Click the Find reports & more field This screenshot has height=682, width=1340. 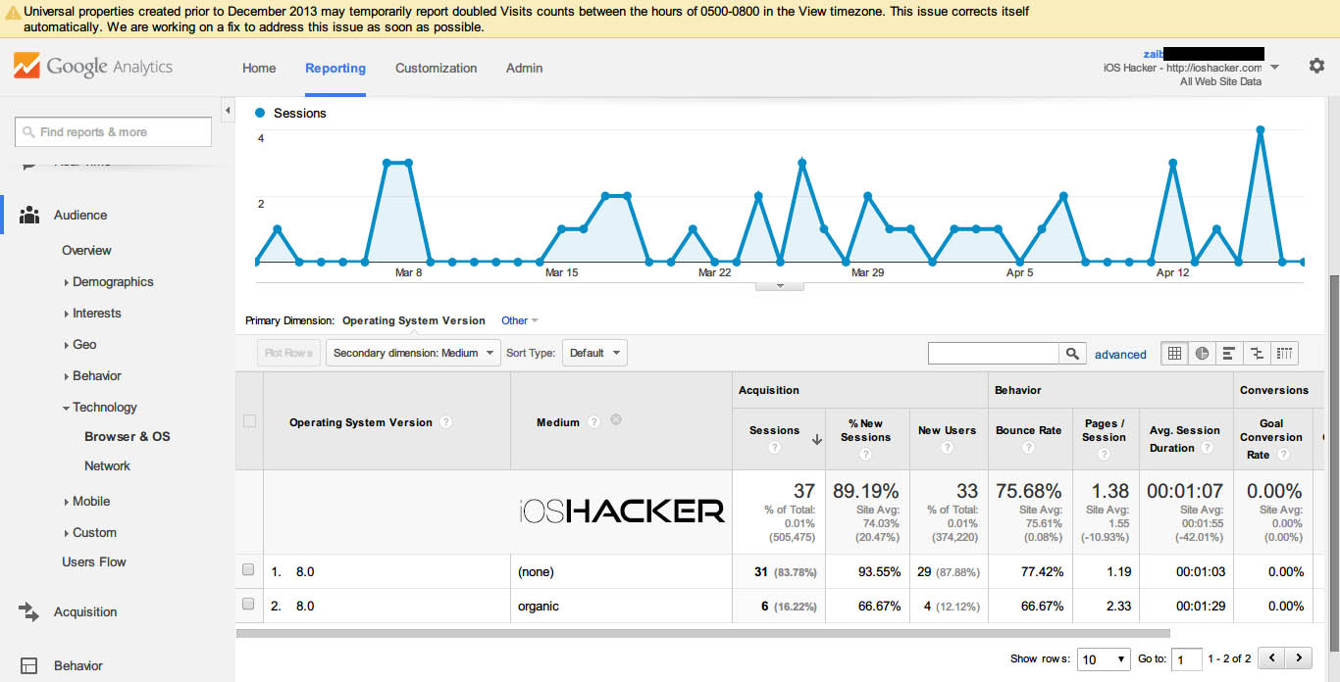tap(113, 131)
